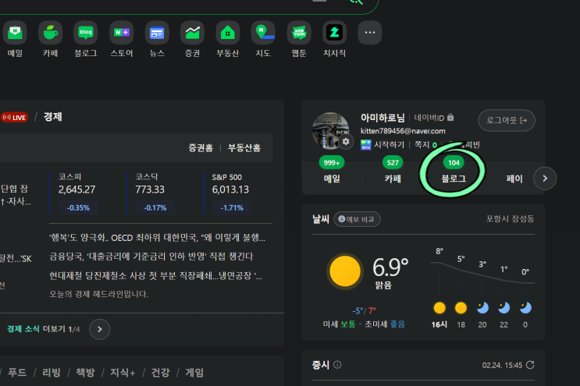Switch to the 지식+ topic tab
The image size is (580, 386).
[x=123, y=372]
